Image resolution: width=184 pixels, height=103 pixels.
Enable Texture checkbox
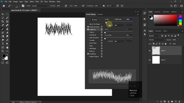pos(88,32)
